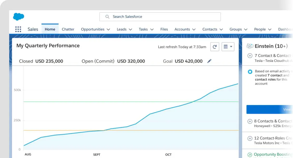Screen dimensions: 293x158
Task: Click the Opportunity Boosting insight icon
Action: 250,154
